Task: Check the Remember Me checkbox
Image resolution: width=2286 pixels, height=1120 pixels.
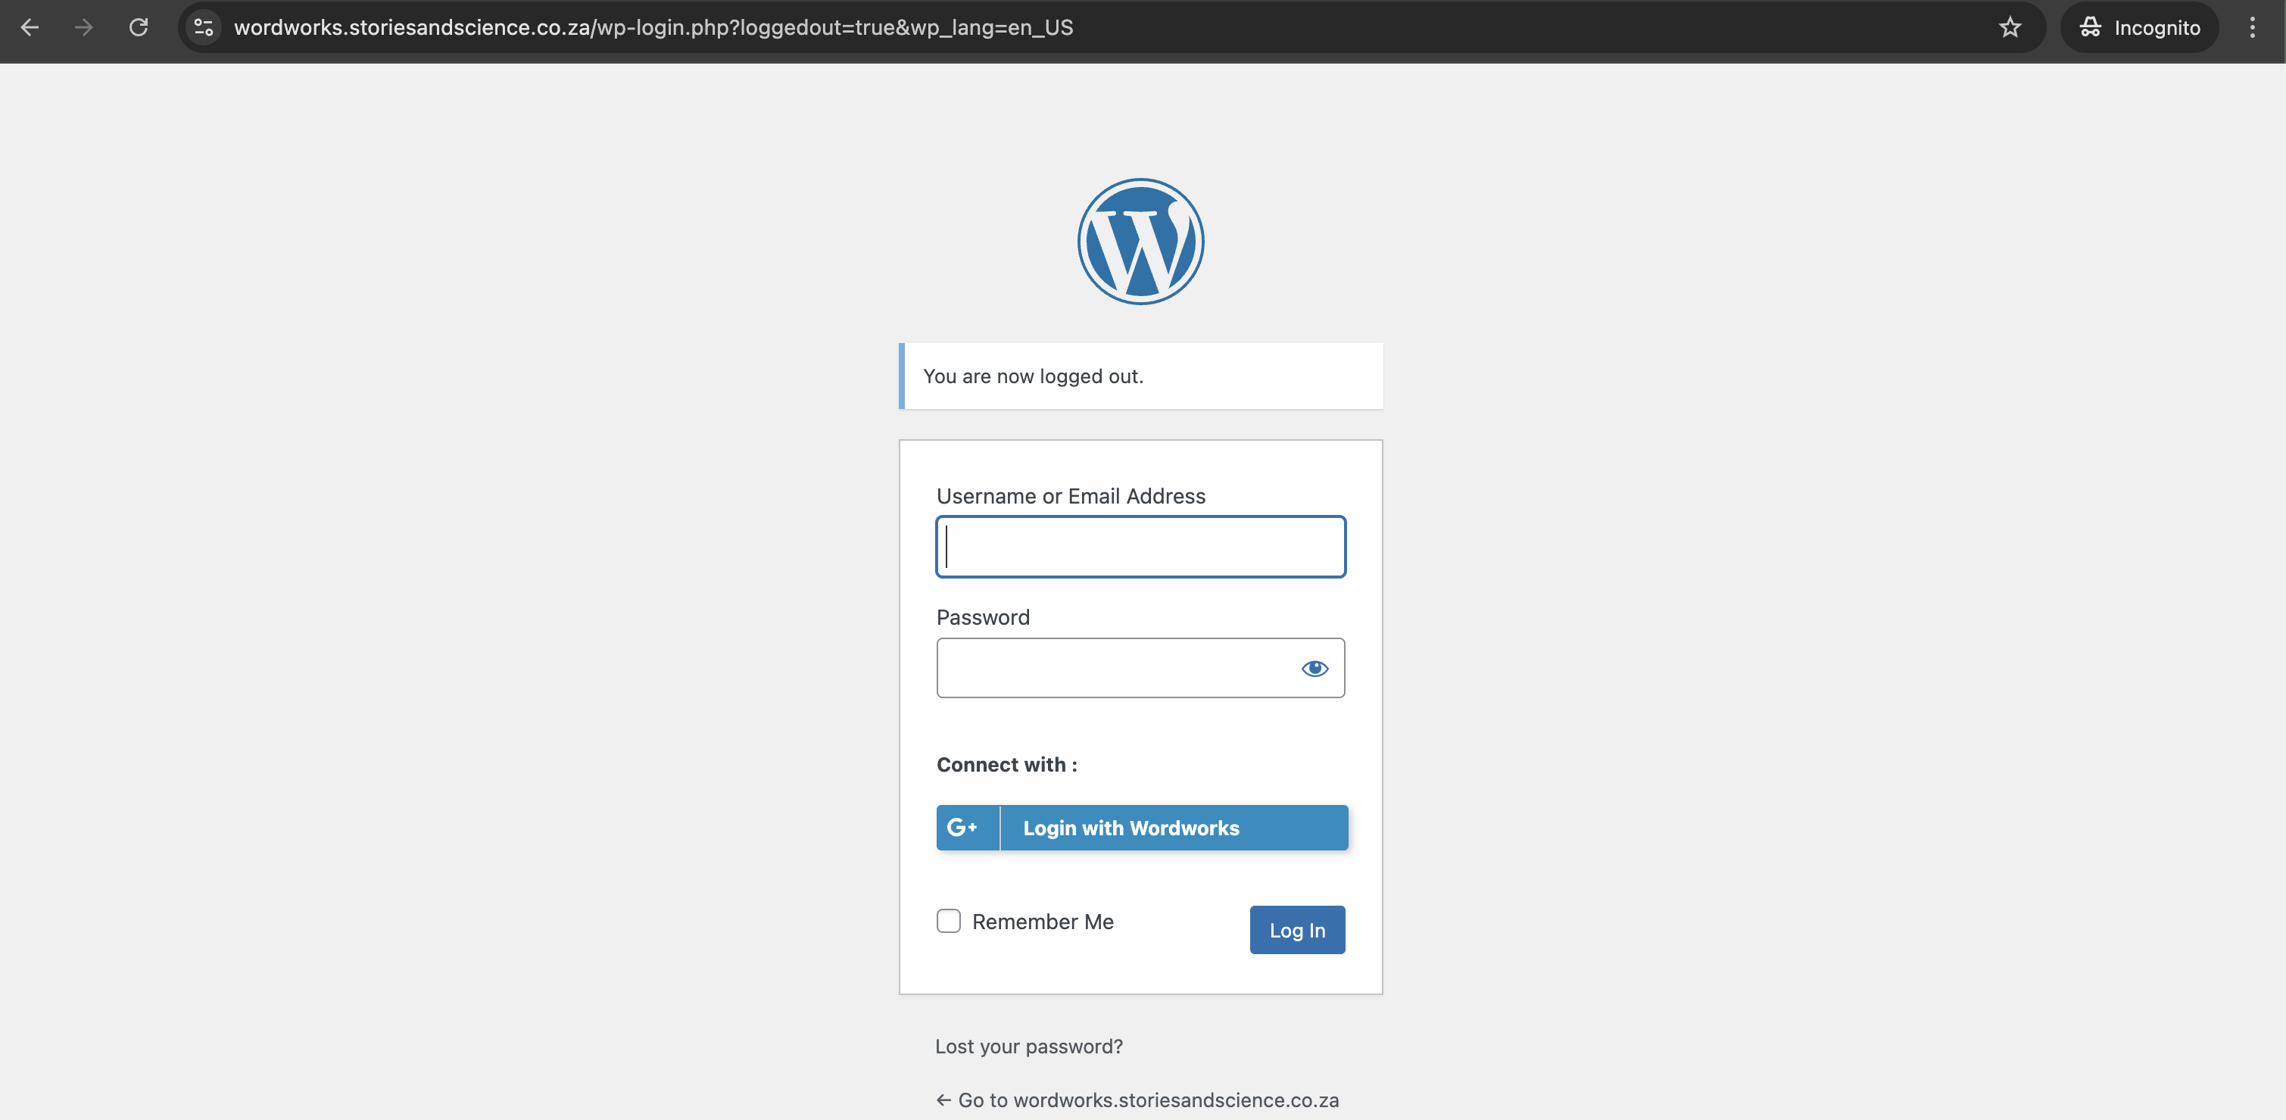Action: (949, 921)
